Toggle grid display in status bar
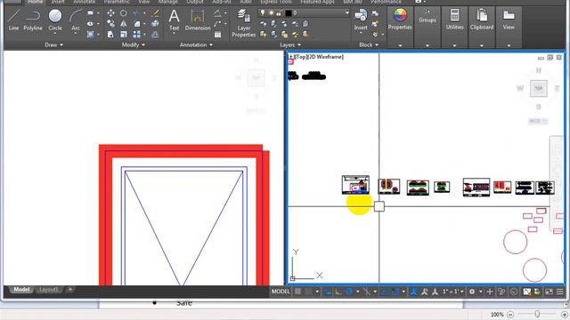Image resolution: width=570 pixels, height=320 pixels. point(297,292)
